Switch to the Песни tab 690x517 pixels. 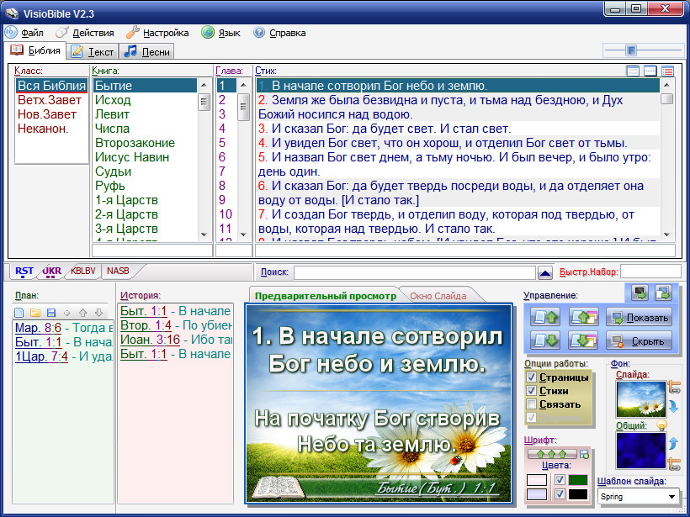147,51
